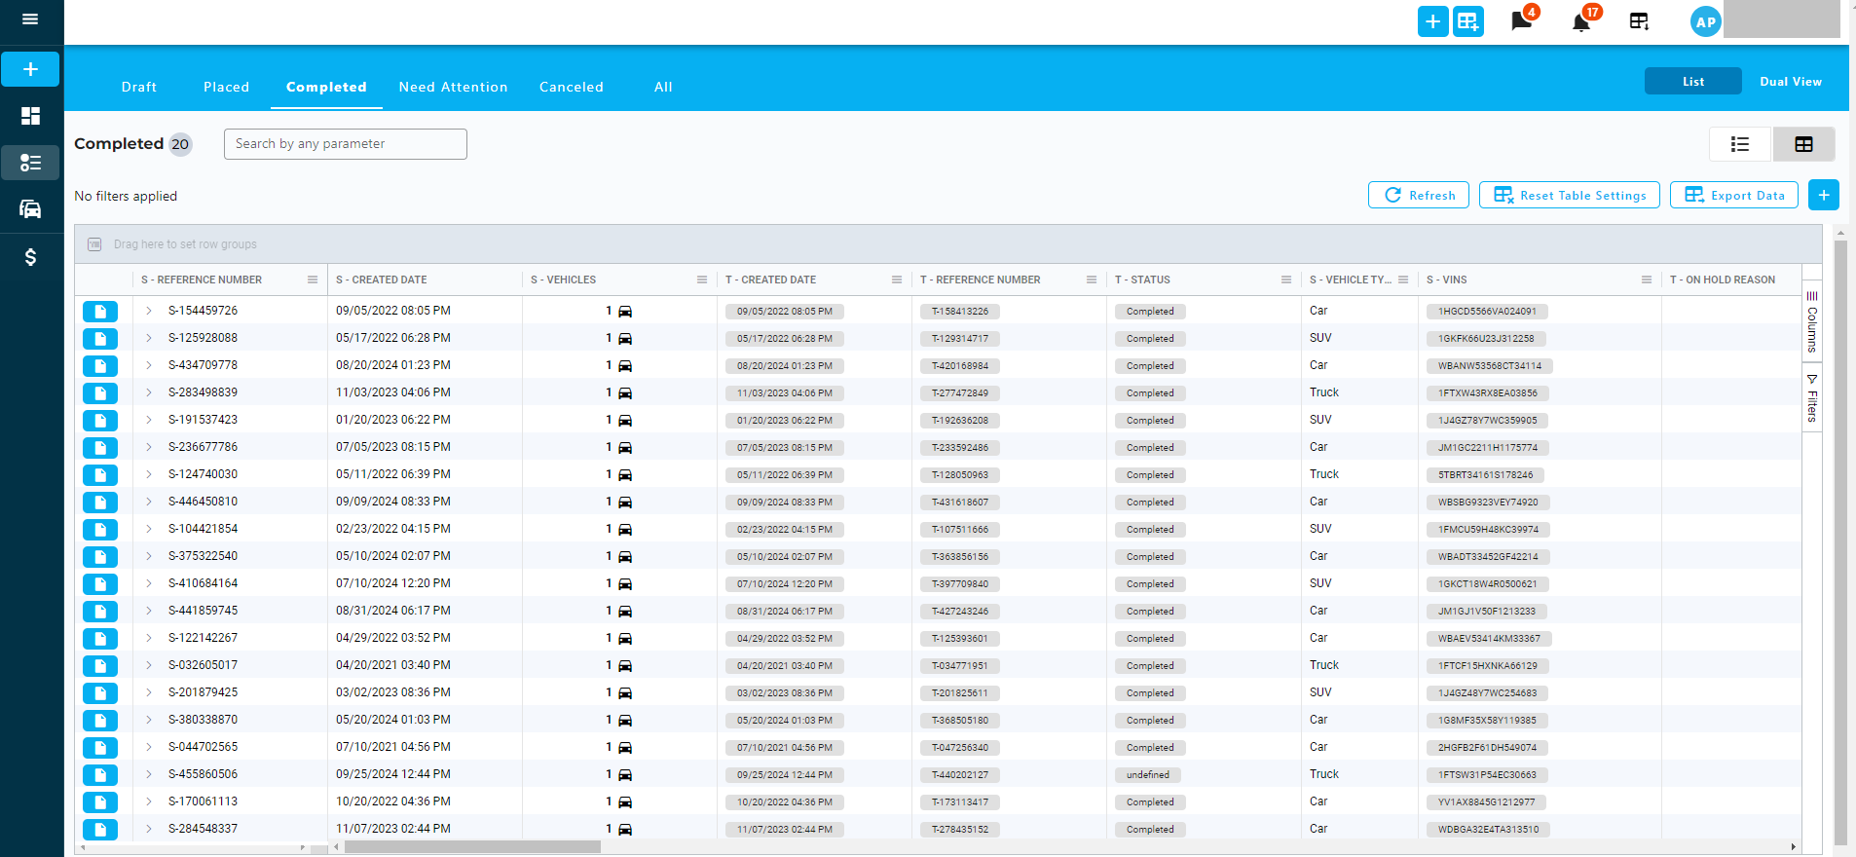Switch to the Draft tab
This screenshot has width=1856, height=857.
pos(139,87)
